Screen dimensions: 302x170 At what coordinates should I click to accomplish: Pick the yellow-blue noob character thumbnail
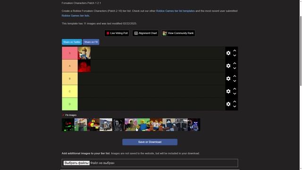pos(143,125)
